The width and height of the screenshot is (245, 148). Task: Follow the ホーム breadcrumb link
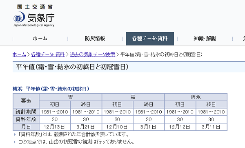click(x=19, y=54)
